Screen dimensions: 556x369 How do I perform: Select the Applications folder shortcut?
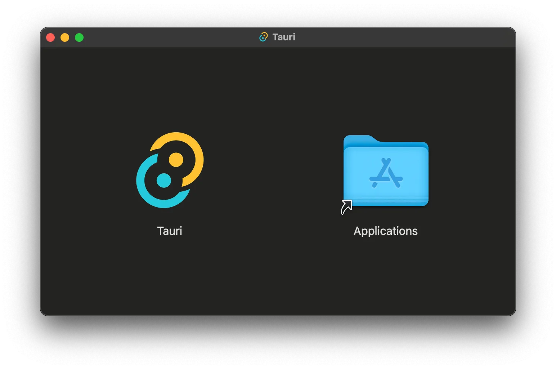(386, 171)
